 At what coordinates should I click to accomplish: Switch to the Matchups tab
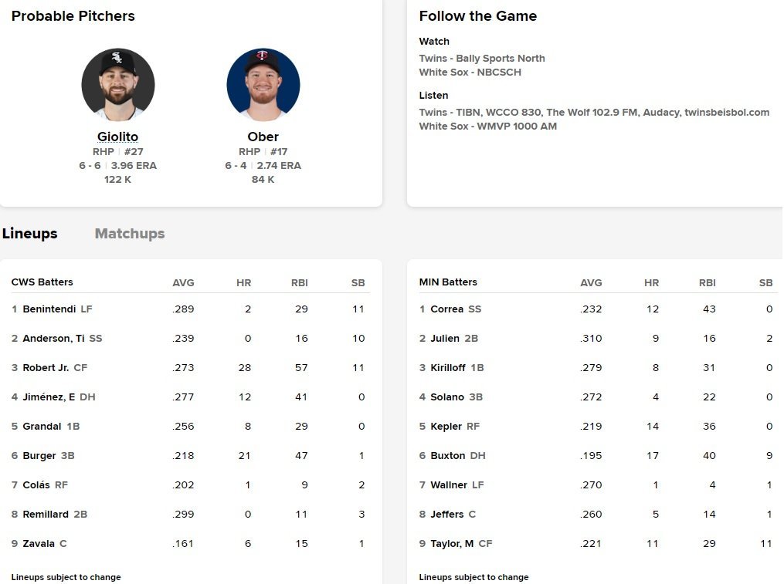(x=130, y=234)
